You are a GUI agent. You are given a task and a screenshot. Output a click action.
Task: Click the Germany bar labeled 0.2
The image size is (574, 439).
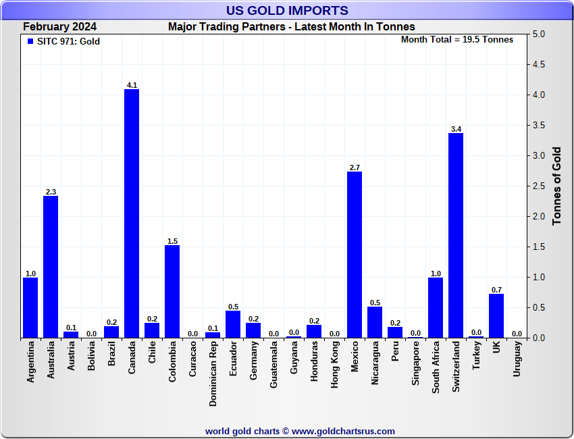[253, 330]
